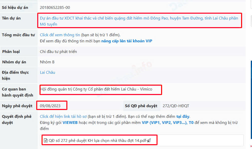
Task: Click 'Click để xem thông tin' link
Action: pyautogui.click(x=60, y=35)
